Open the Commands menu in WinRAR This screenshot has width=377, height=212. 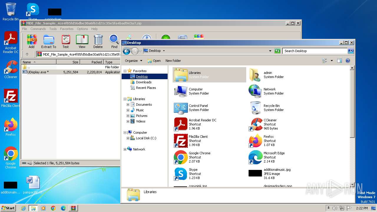[38, 29]
